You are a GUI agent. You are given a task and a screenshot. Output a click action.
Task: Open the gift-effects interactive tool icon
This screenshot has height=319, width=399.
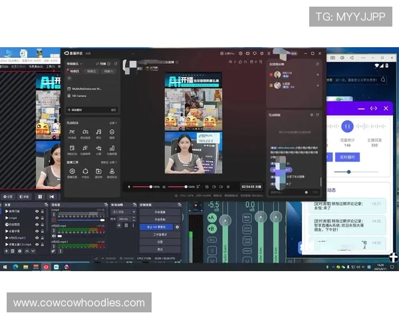tap(85, 148)
